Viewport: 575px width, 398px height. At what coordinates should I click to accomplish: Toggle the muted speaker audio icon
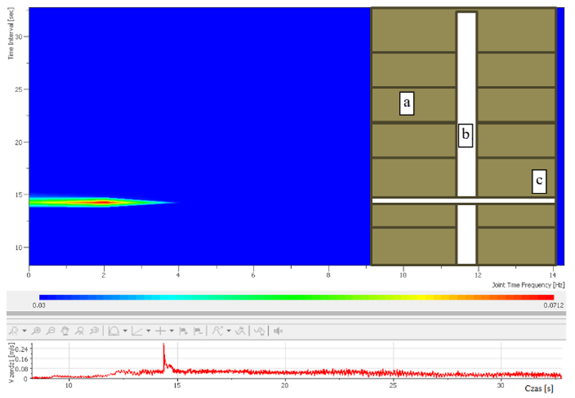(278, 331)
